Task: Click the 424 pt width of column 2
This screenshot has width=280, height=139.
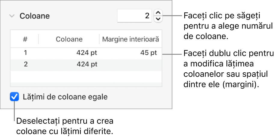Action: 87,64
